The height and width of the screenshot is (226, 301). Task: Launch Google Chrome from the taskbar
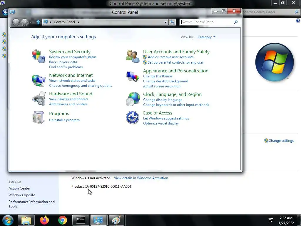[63, 220]
